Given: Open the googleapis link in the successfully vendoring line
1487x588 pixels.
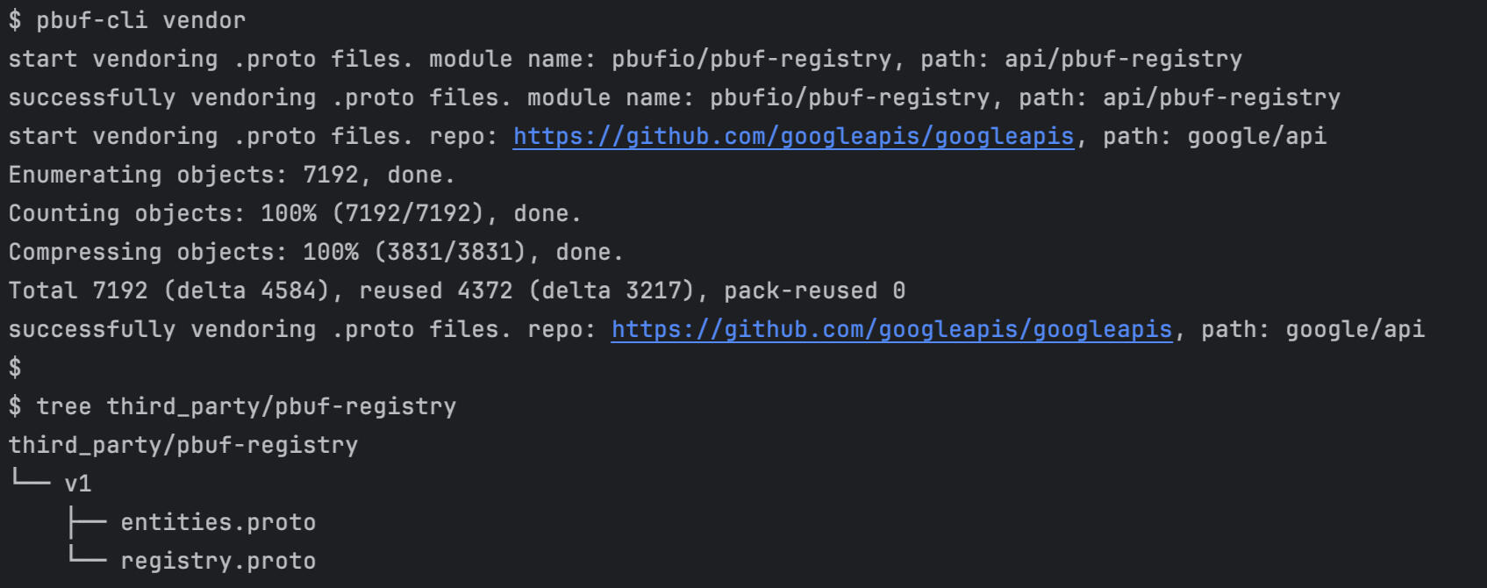Looking at the screenshot, I should tap(891, 329).
